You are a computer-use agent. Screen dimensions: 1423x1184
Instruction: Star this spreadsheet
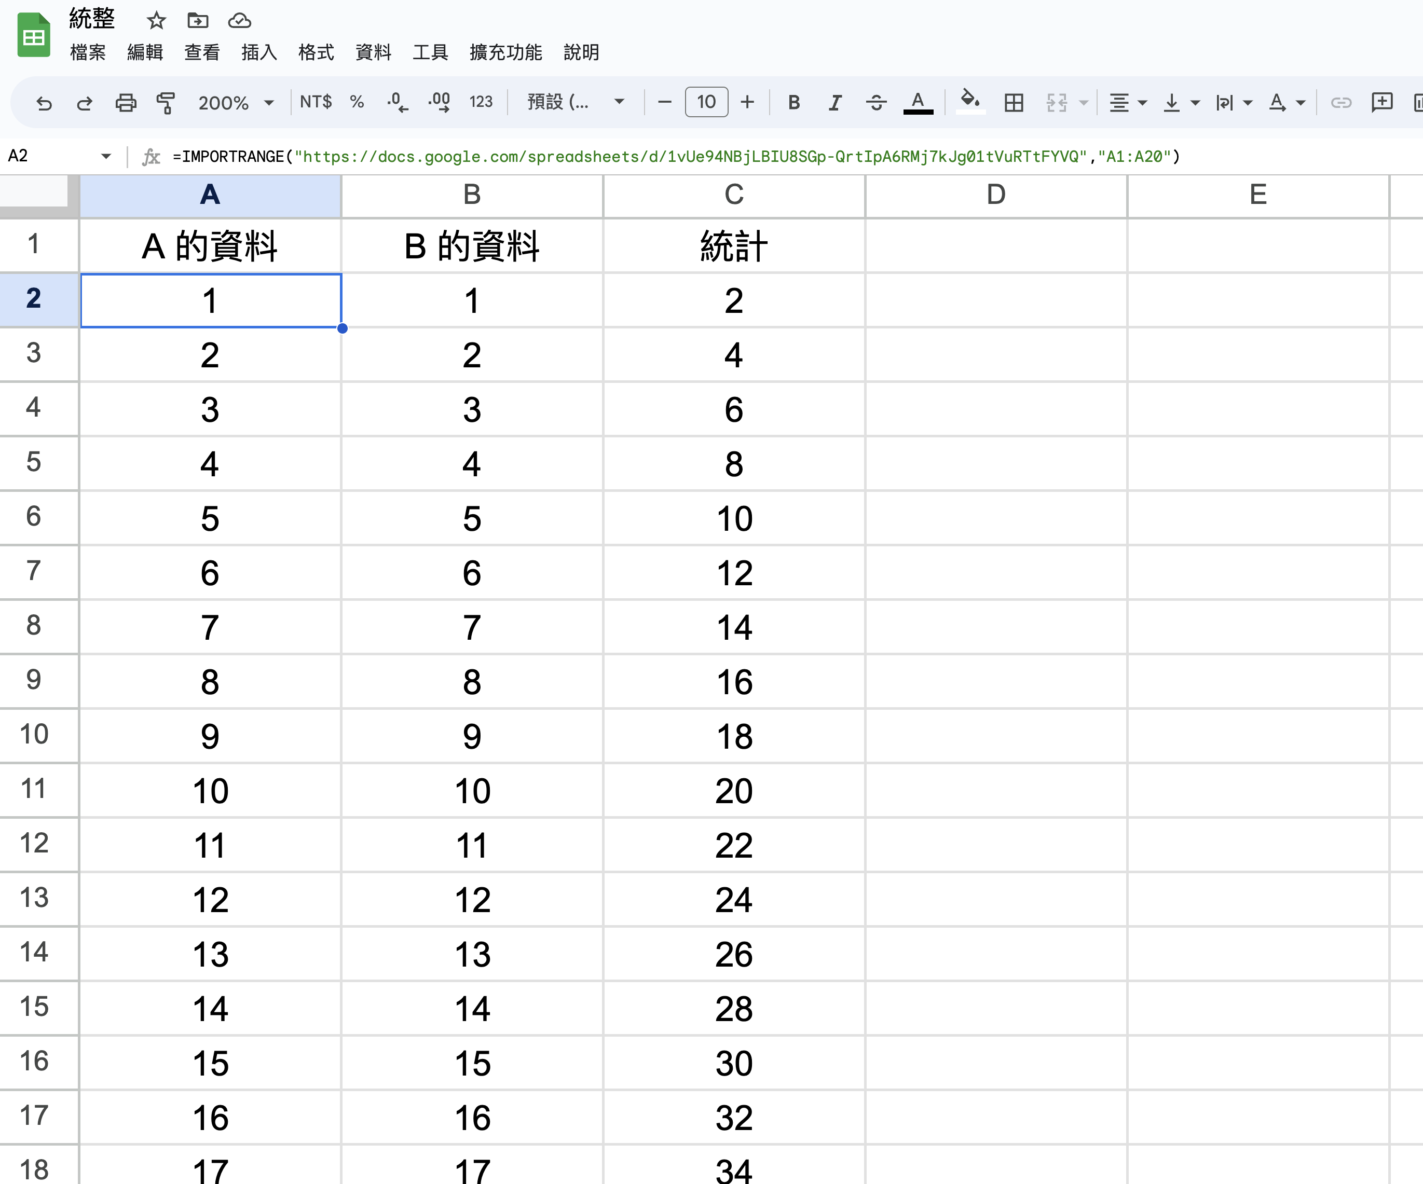tap(157, 21)
